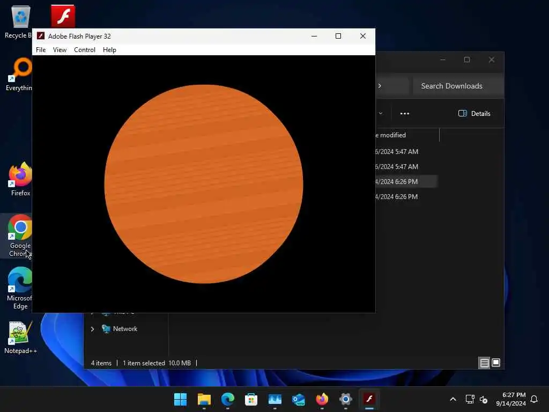Screen dimensions: 549x412
Task: Open the Help menu in Flash Player
Action: (x=109, y=50)
